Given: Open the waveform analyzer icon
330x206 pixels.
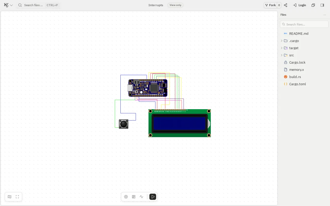Looking at the screenshot, I should pyautogui.click(x=142, y=197).
